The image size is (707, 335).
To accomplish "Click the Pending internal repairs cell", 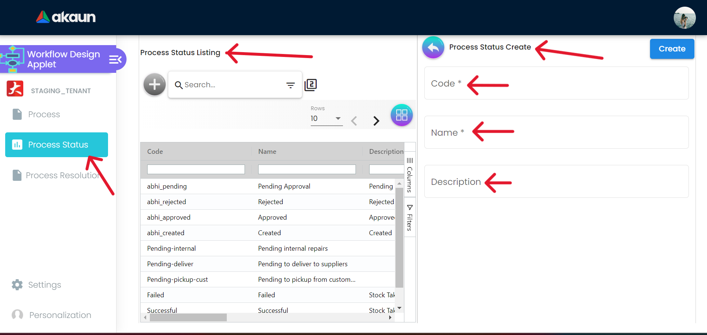I will (307, 248).
